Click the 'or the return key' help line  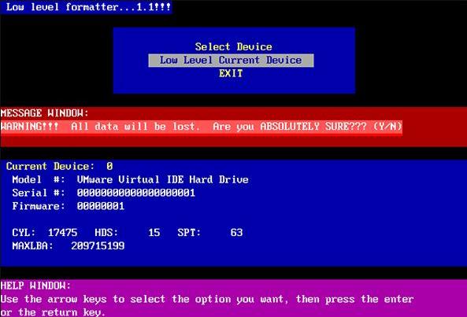coord(53,312)
